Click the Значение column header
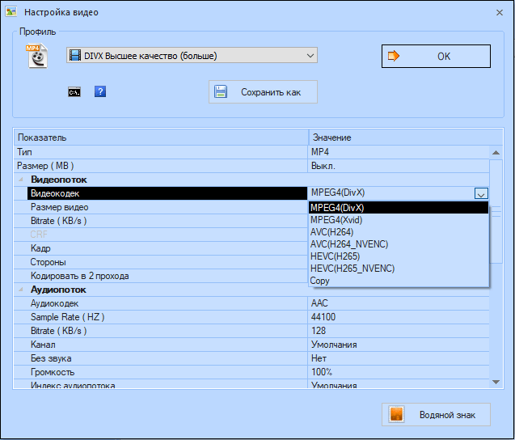515x440 pixels. [406, 137]
